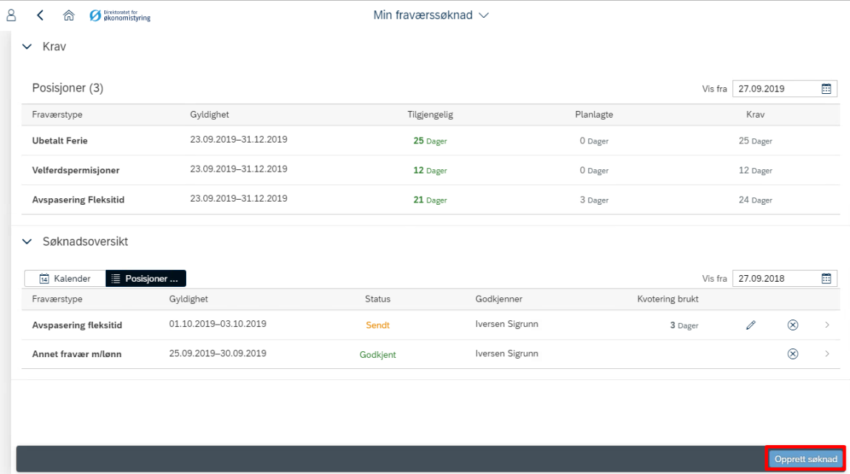
Task: Click the Godkjenner column header
Action: (499, 299)
